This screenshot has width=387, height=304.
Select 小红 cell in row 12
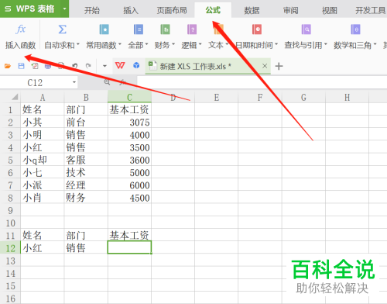tap(43, 248)
